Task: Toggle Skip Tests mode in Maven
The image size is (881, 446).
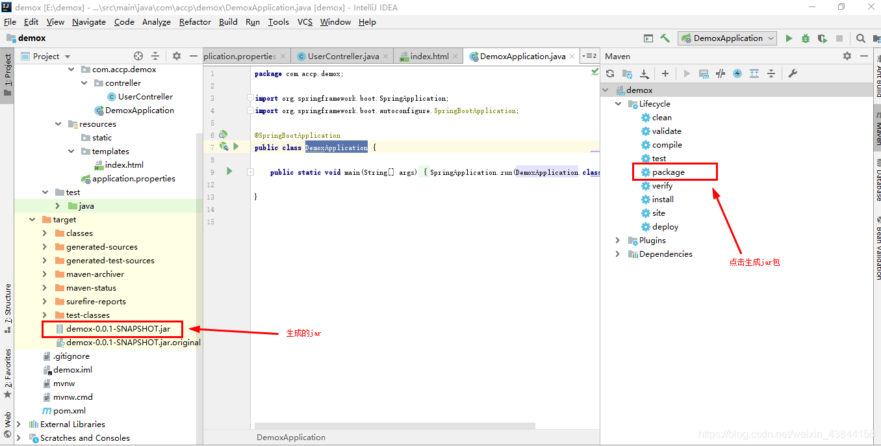Action: [x=737, y=73]
